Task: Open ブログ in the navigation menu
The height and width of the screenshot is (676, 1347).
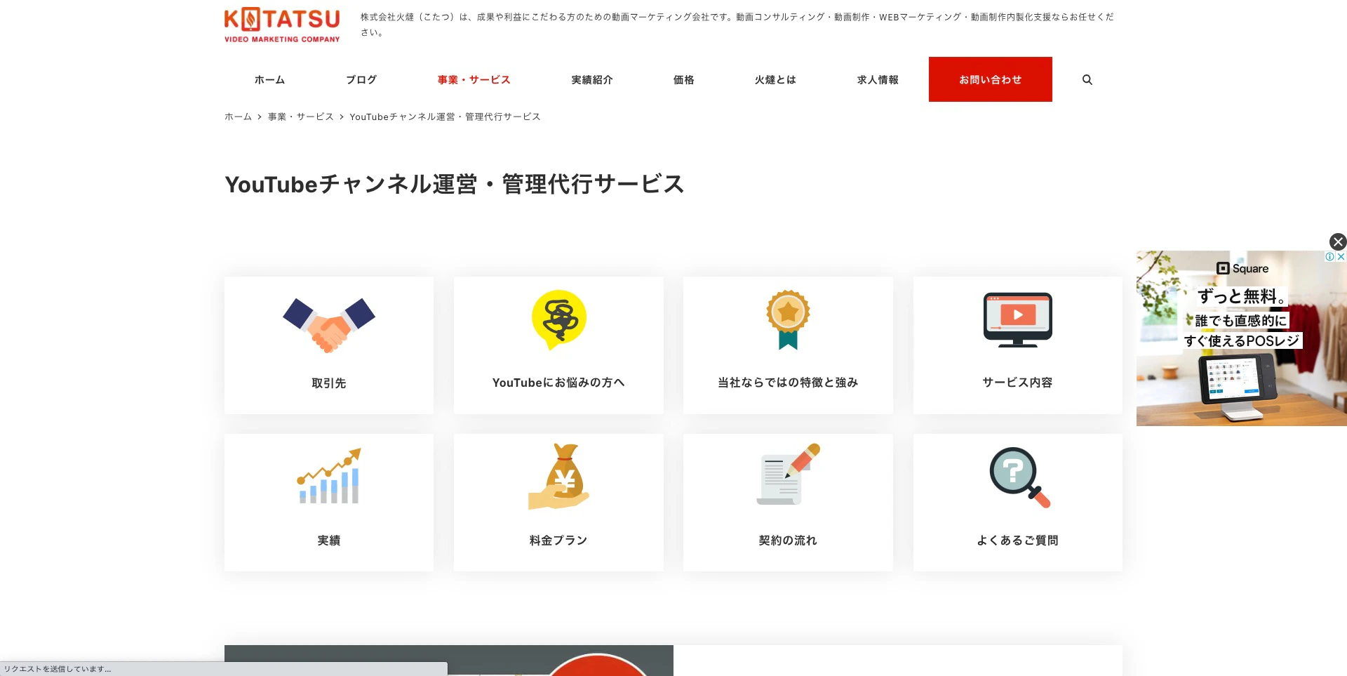Action: pyautogui.click(x=361, y=79)
